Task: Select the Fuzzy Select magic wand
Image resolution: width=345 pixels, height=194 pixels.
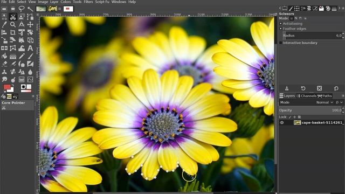Action: coord(30,9)
